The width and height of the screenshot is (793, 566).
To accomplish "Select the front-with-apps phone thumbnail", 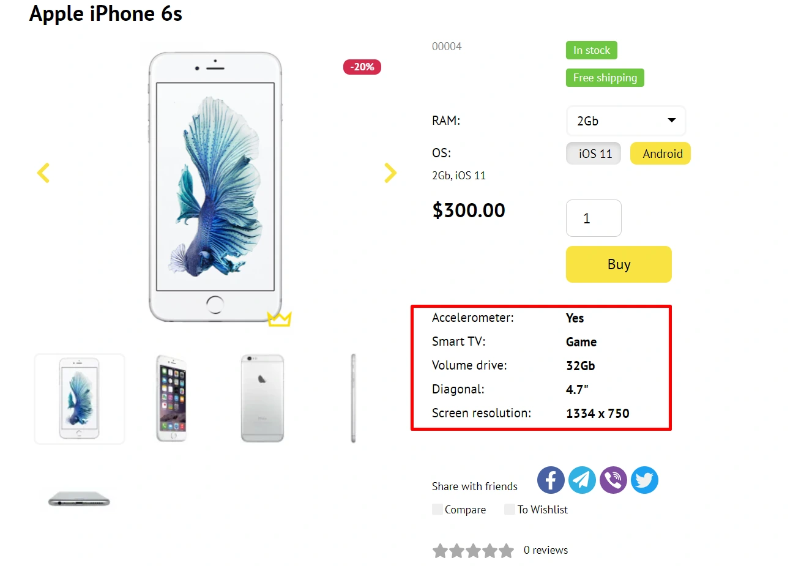I will 171,398.
